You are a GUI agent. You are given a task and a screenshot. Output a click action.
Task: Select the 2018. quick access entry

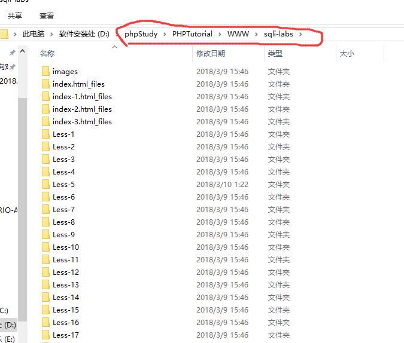coord(9,81)
